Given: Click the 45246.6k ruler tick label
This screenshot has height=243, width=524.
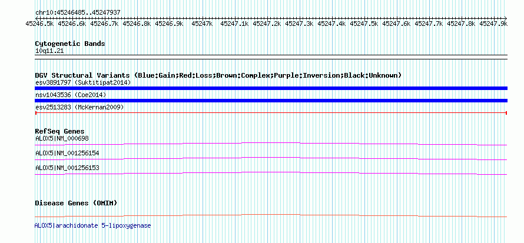Looking at the screenshot, I should coord(73,24).
